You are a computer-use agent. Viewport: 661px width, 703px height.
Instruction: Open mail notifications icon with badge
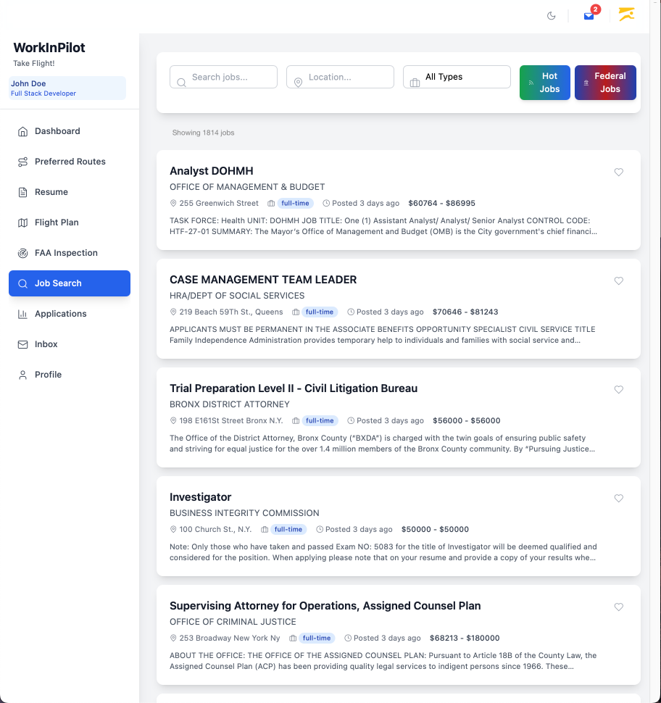590,14
